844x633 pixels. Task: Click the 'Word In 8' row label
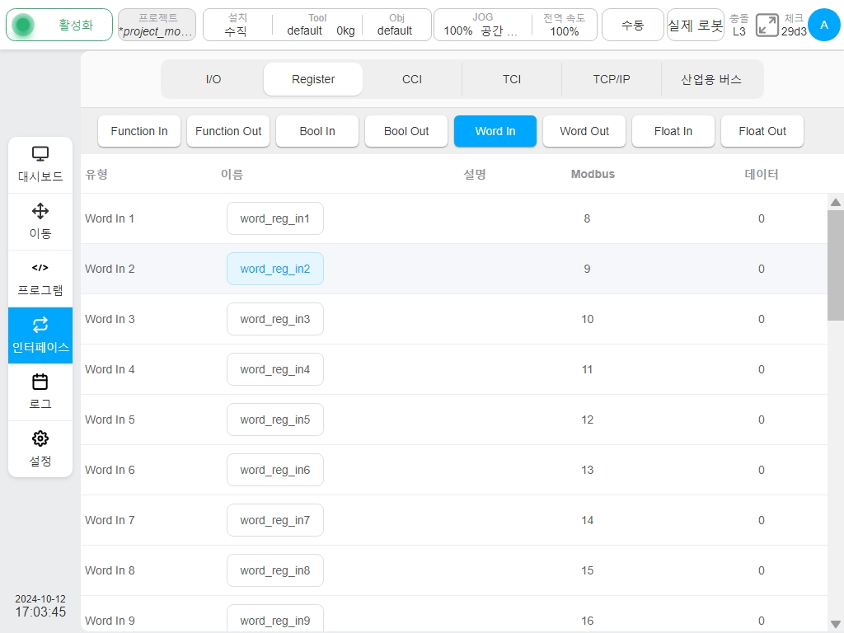[110, 570]
